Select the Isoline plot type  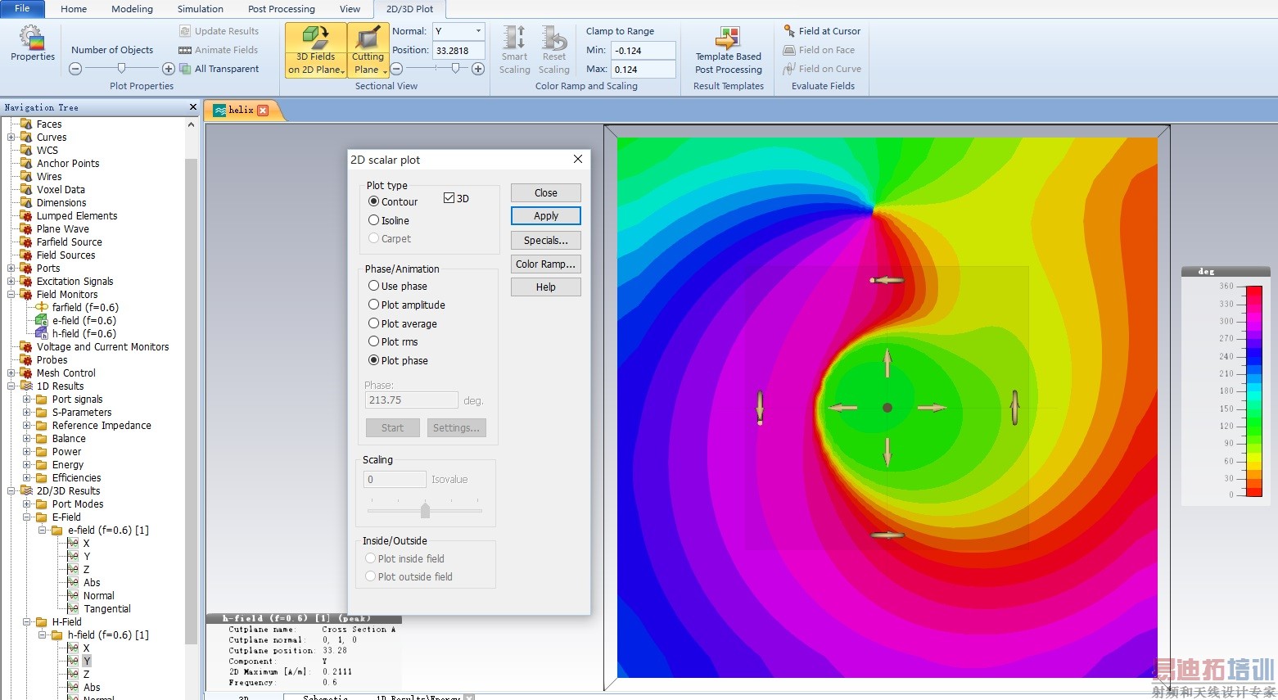[374, 220]
